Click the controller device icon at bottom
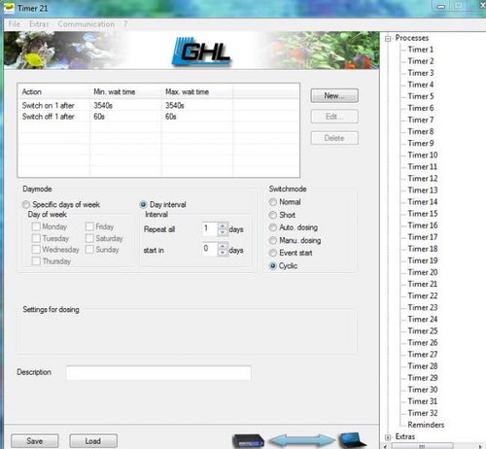 coord(248,441)
